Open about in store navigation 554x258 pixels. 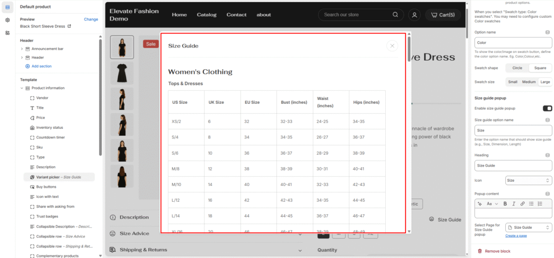pos(263,15)
